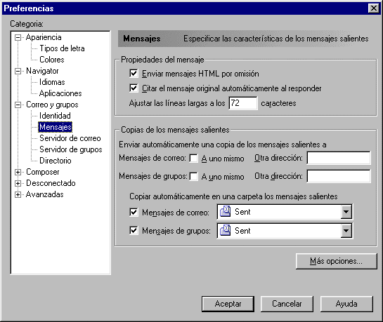Select Servidor de correo in category tree
The width and height of the screenshot is (383, 322).
click(70, 138)
